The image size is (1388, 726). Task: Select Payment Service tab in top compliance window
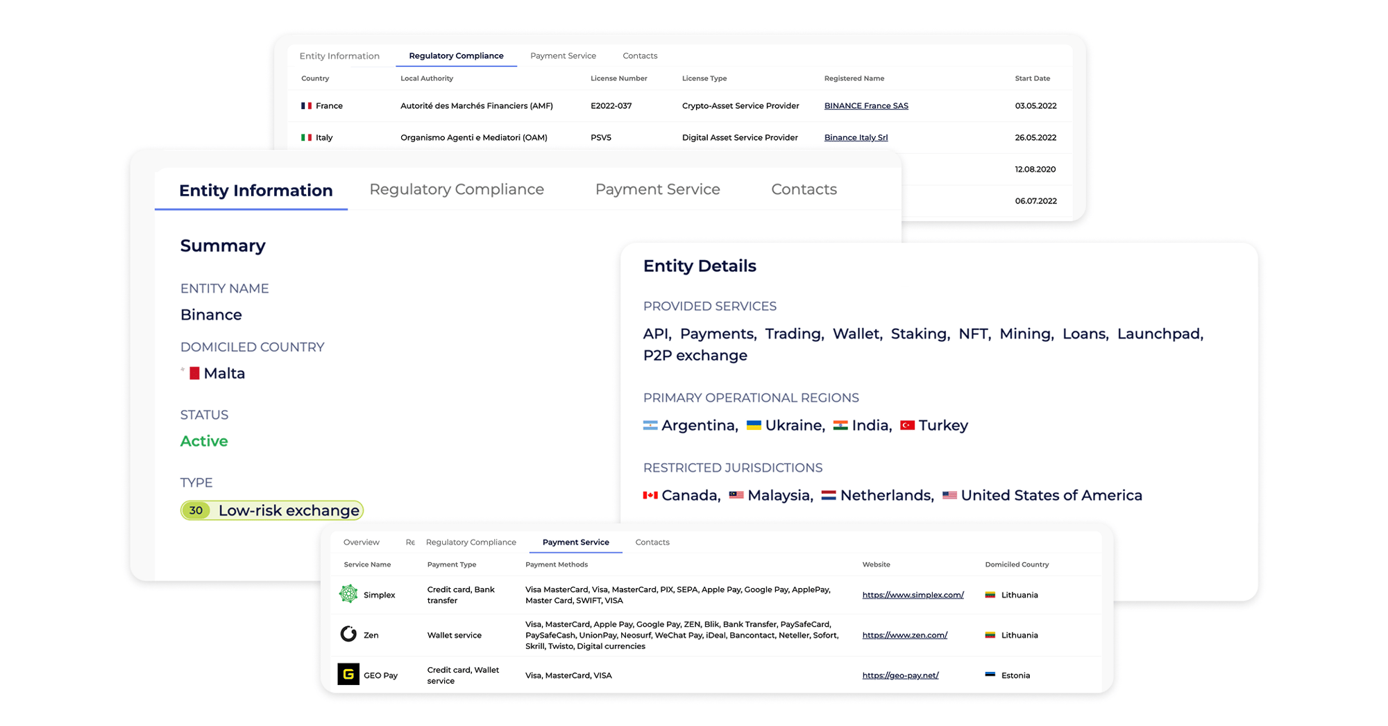(563, 56)
